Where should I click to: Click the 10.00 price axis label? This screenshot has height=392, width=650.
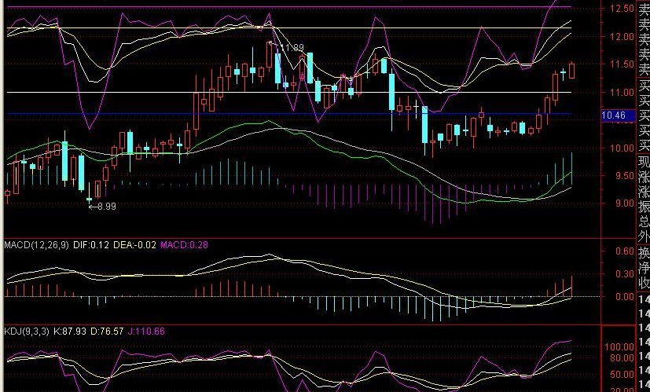622,148
